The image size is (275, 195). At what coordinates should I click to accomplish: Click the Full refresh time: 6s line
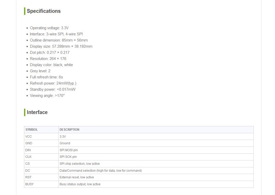[46, 77]
